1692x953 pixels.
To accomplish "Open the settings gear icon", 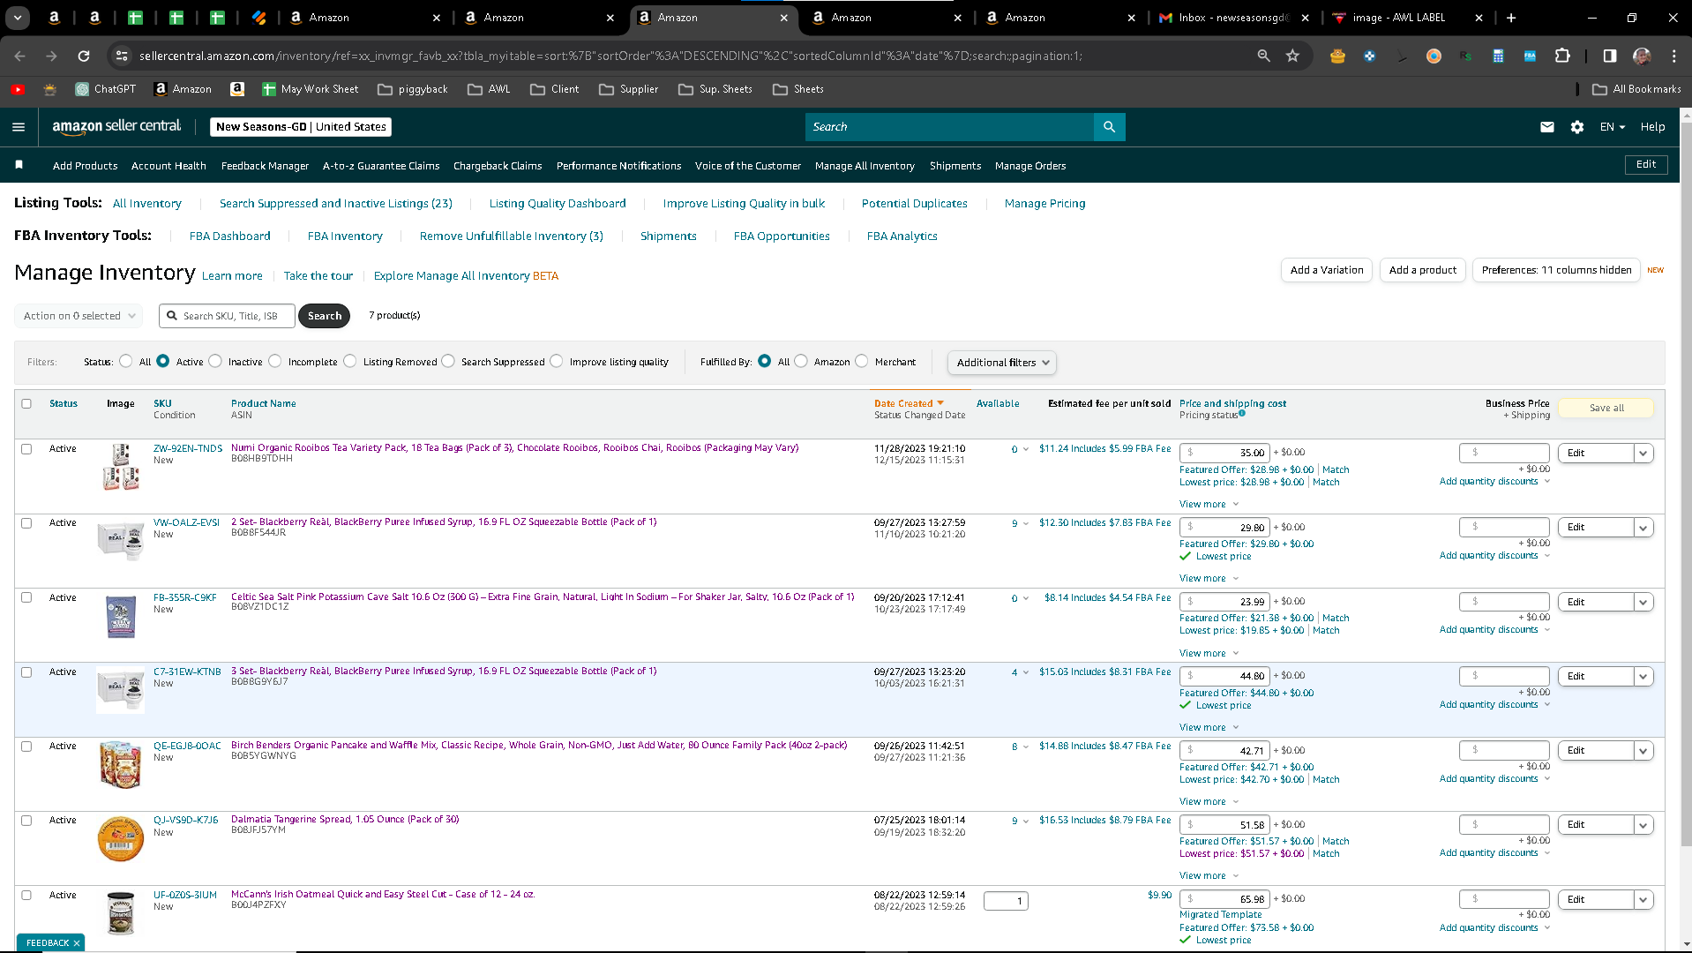I will 1577,127.
